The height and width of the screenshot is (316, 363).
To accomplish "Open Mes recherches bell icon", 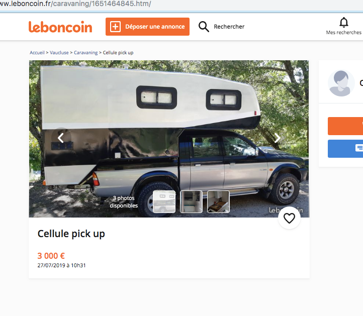I will coord(344,23).
